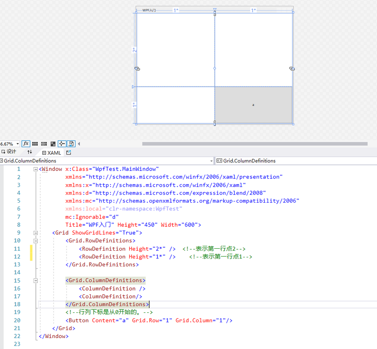This screenshot has height=349, width=377.
Task: Click Height="2*" value on line 11
Action: [147, 249]
